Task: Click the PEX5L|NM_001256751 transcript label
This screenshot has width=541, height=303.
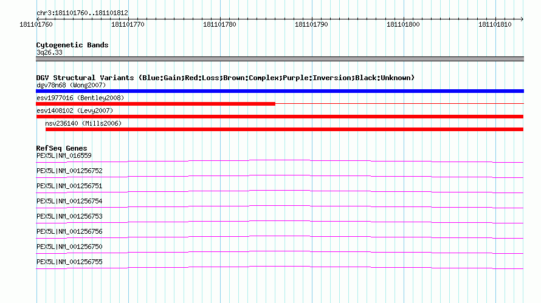Action: coord(69,186)
